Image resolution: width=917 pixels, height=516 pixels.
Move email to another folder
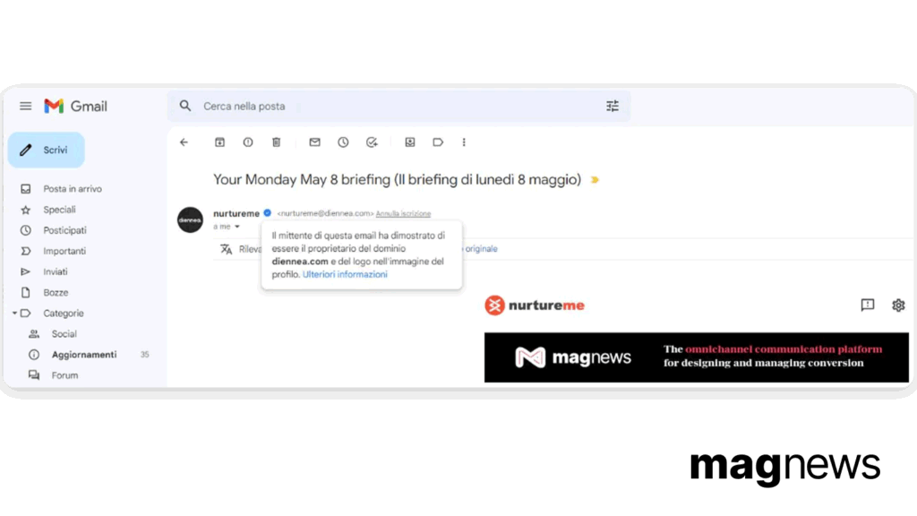click(x=410, y=142)
